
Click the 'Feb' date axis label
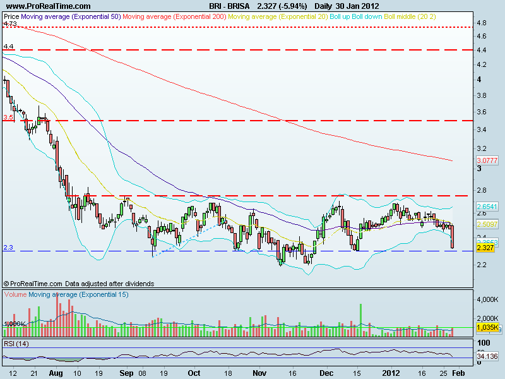[458, 373]
